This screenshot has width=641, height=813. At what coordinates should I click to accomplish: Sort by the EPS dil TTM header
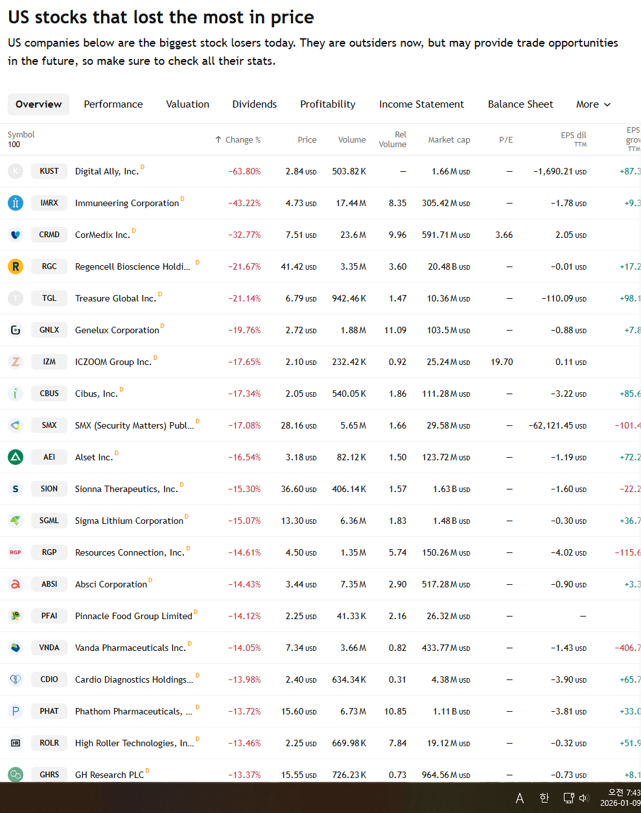[x=574, y=139]
